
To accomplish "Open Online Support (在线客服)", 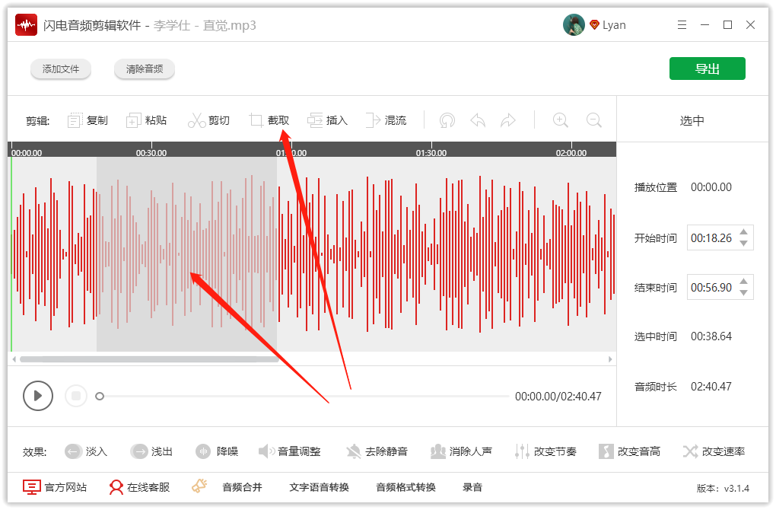I will point(139,487).
